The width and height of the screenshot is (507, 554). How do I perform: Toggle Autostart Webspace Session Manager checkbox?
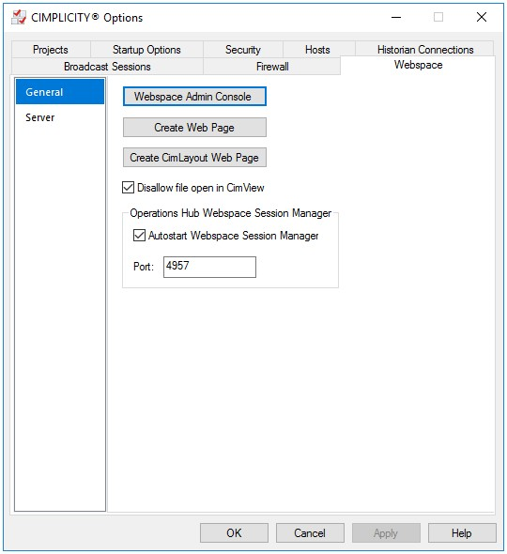[x=139, y=235]
